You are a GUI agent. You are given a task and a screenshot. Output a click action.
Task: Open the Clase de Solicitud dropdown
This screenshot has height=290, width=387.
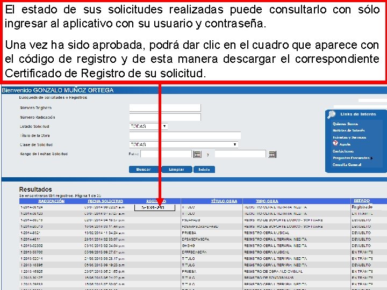coord(184,144)
